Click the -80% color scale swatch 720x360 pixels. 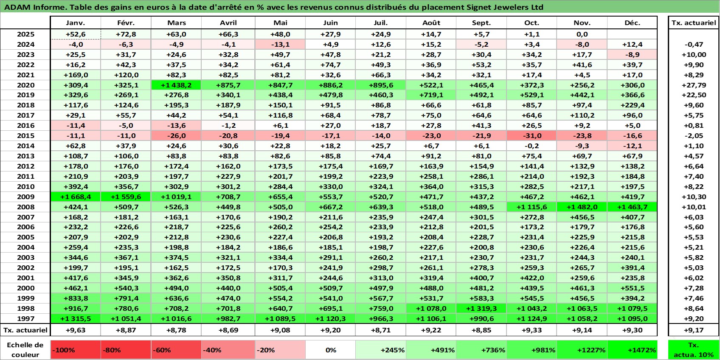(126, 350)
